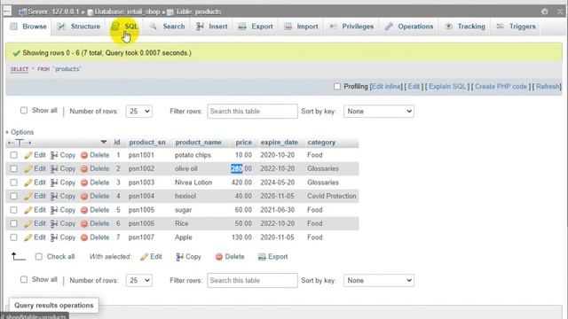Sort by the product_name column header
Viewport: 568px width, 319px height.
click(198, 142)
